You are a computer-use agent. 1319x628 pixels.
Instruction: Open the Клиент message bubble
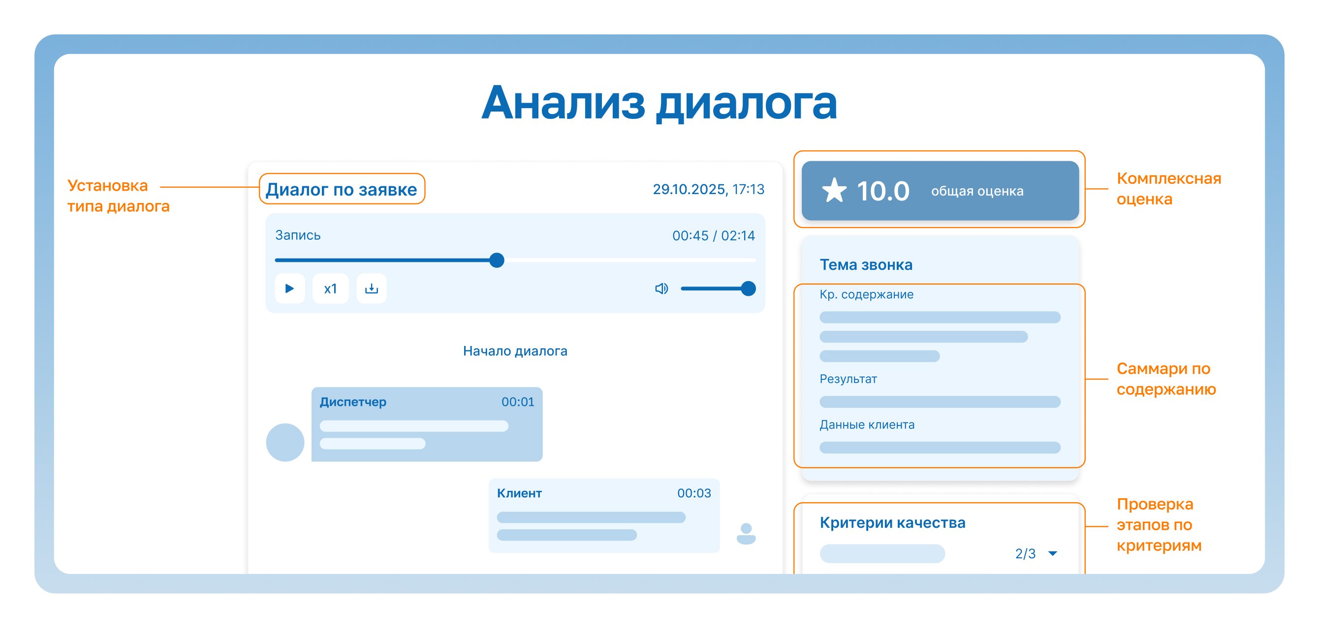click(604, 515)
